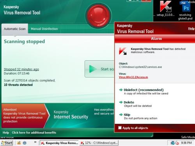The height and width of the screenshot is (146, 195).
Task: Check the Apply to all objects box
Action: (x=120, y=128)
